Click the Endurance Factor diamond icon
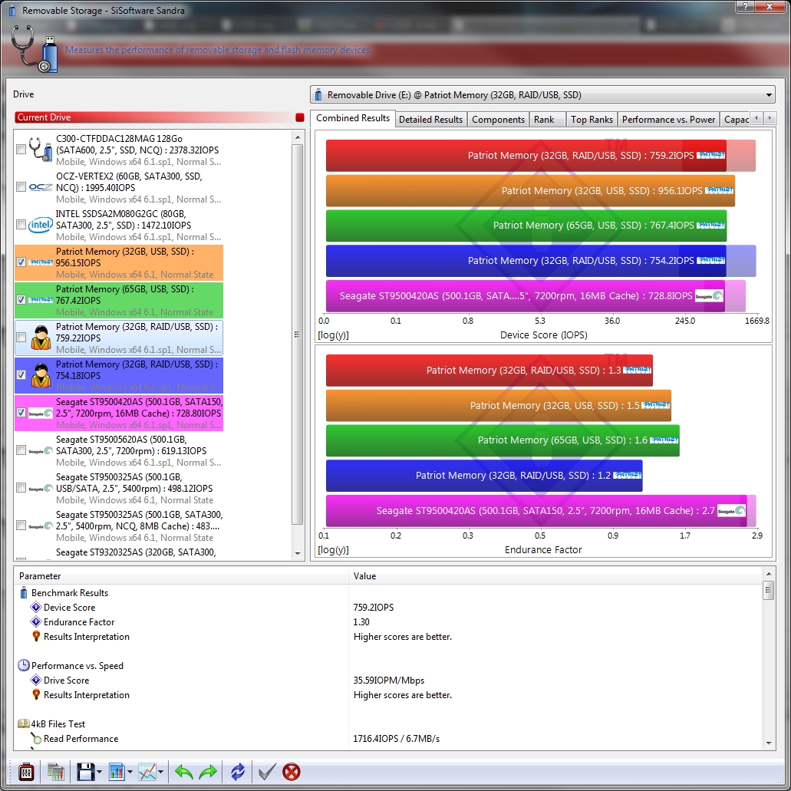Screen dimensions: 791x791 36,621
